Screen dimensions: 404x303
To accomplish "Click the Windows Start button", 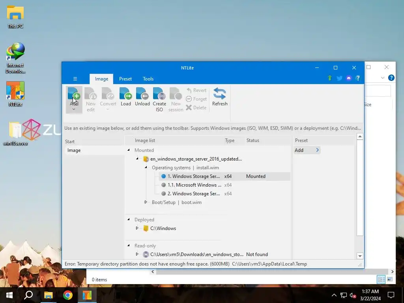I will (x=9, y=295).
